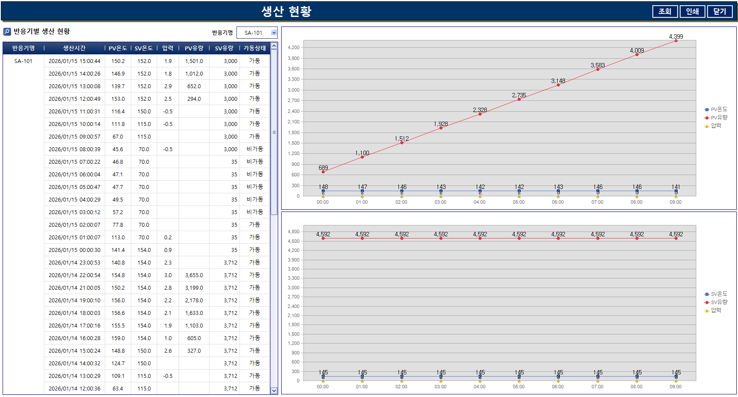Click the 압력 legend marker in top chart
The image size is (738, 397).
point(707,126)
